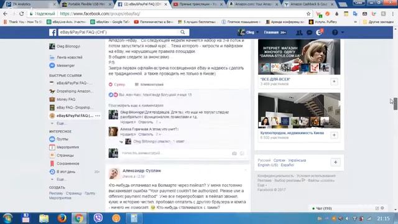398x224 pixels.
Task: Attach photo camera icon in comment box
Action: [234, 154]
